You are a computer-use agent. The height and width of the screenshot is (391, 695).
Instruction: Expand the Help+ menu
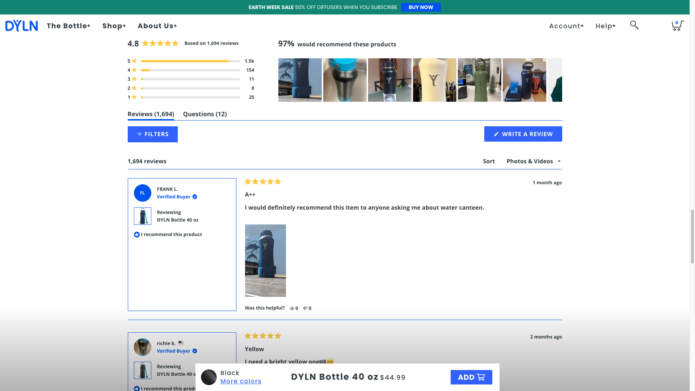point(606,26)
